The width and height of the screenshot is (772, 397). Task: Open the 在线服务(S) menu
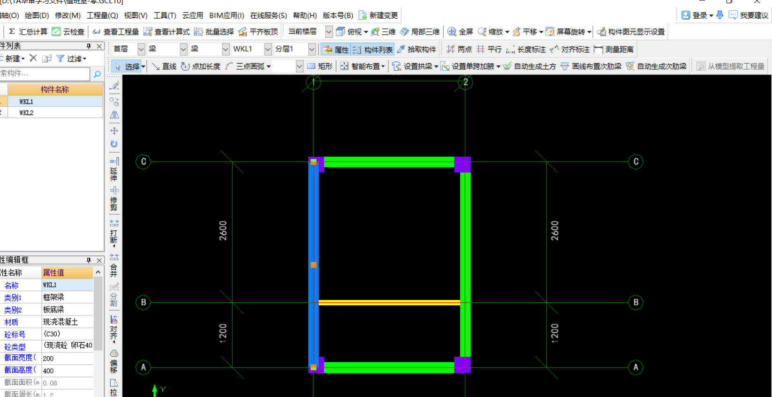(268, 15)
